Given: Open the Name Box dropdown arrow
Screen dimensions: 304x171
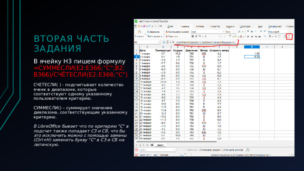Looking at the screenshot, I should [159, 42].
